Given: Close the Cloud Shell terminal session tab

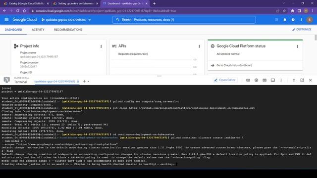Looking at the screenshot, I should pos(78,82).
